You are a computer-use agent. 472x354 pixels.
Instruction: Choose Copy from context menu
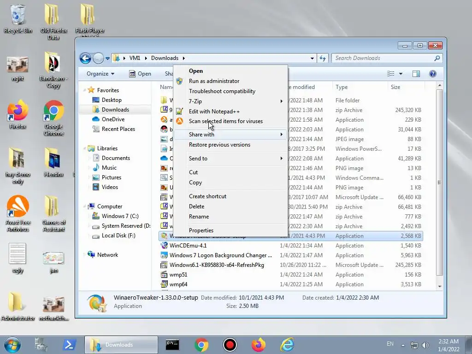(230, 183)
